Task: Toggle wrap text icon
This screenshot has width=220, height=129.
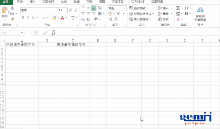Action: pos(100,8)
